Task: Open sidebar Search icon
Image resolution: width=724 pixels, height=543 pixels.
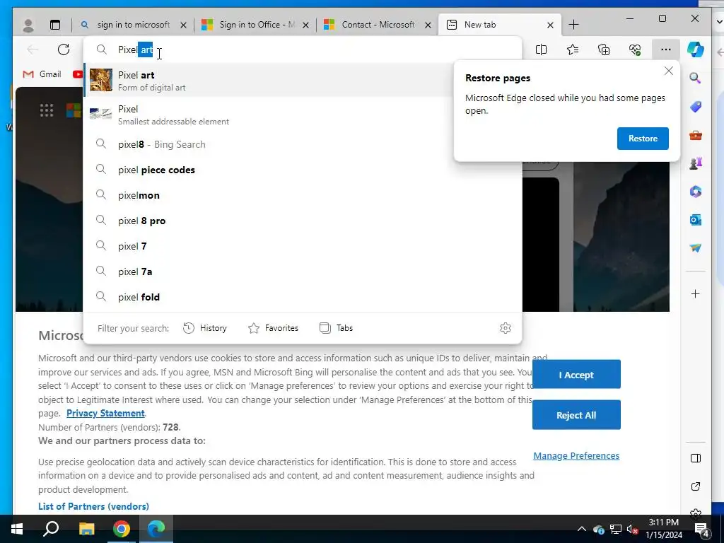Action: coord(696,78)
